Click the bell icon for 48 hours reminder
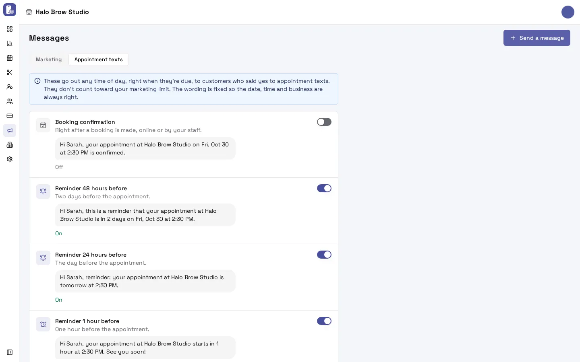This screenshot has height=362, width=580. pyautogui.click(x=43, y=191)
